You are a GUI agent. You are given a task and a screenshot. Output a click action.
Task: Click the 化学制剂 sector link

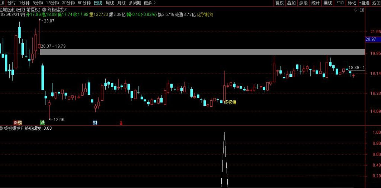(x=205, y=14)
